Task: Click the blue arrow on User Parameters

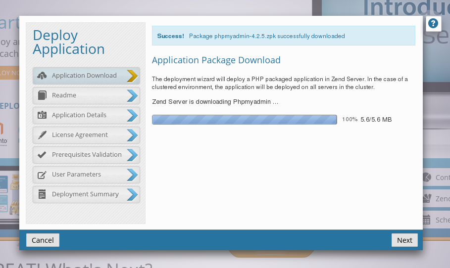Action: point(133,175)
